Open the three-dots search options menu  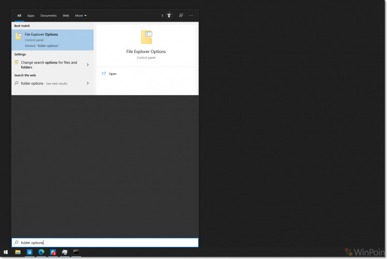(191, 15)
